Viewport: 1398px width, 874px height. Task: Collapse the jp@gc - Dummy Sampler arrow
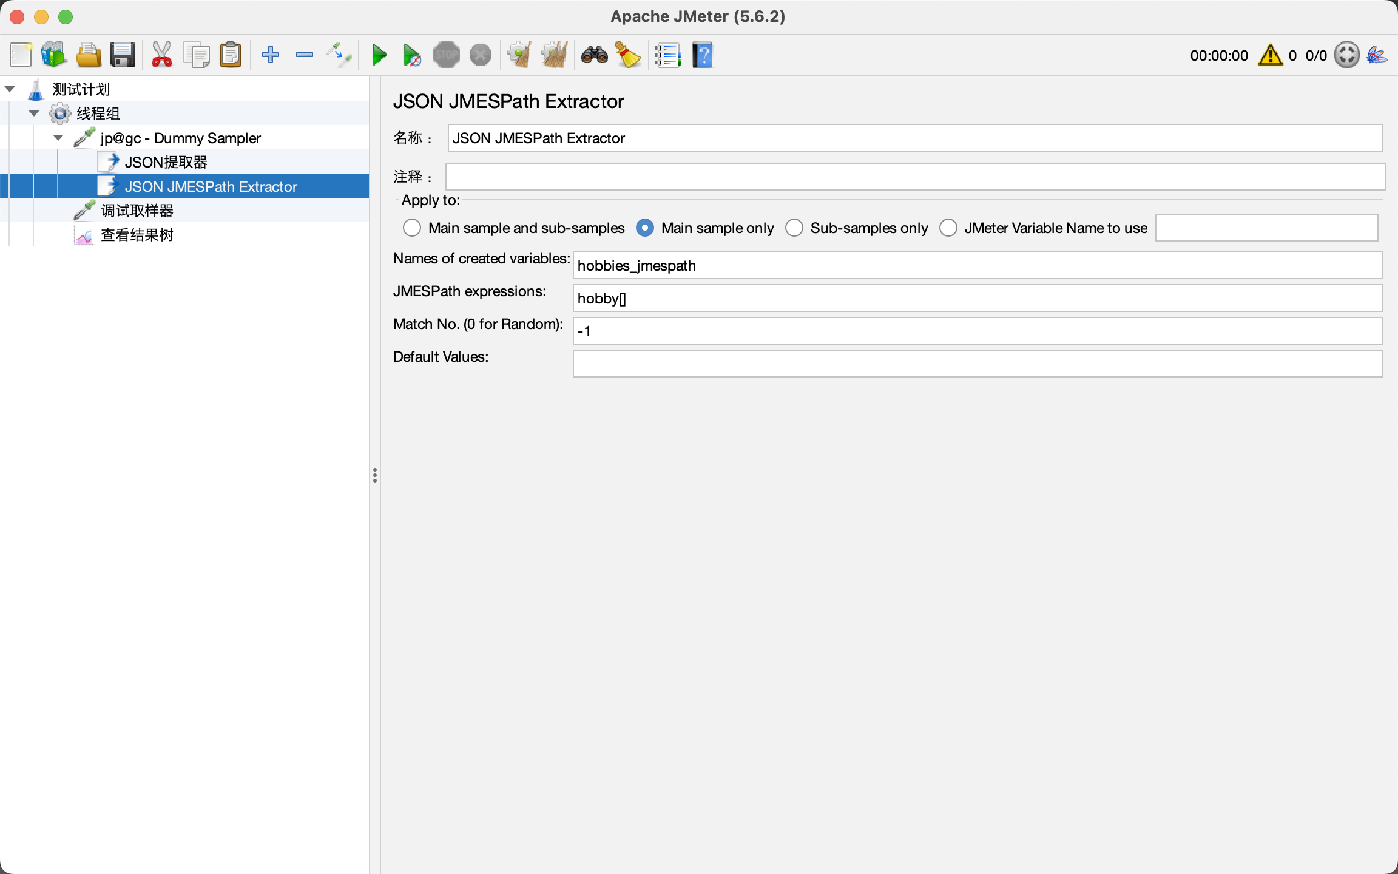click(x=58, y=137)
